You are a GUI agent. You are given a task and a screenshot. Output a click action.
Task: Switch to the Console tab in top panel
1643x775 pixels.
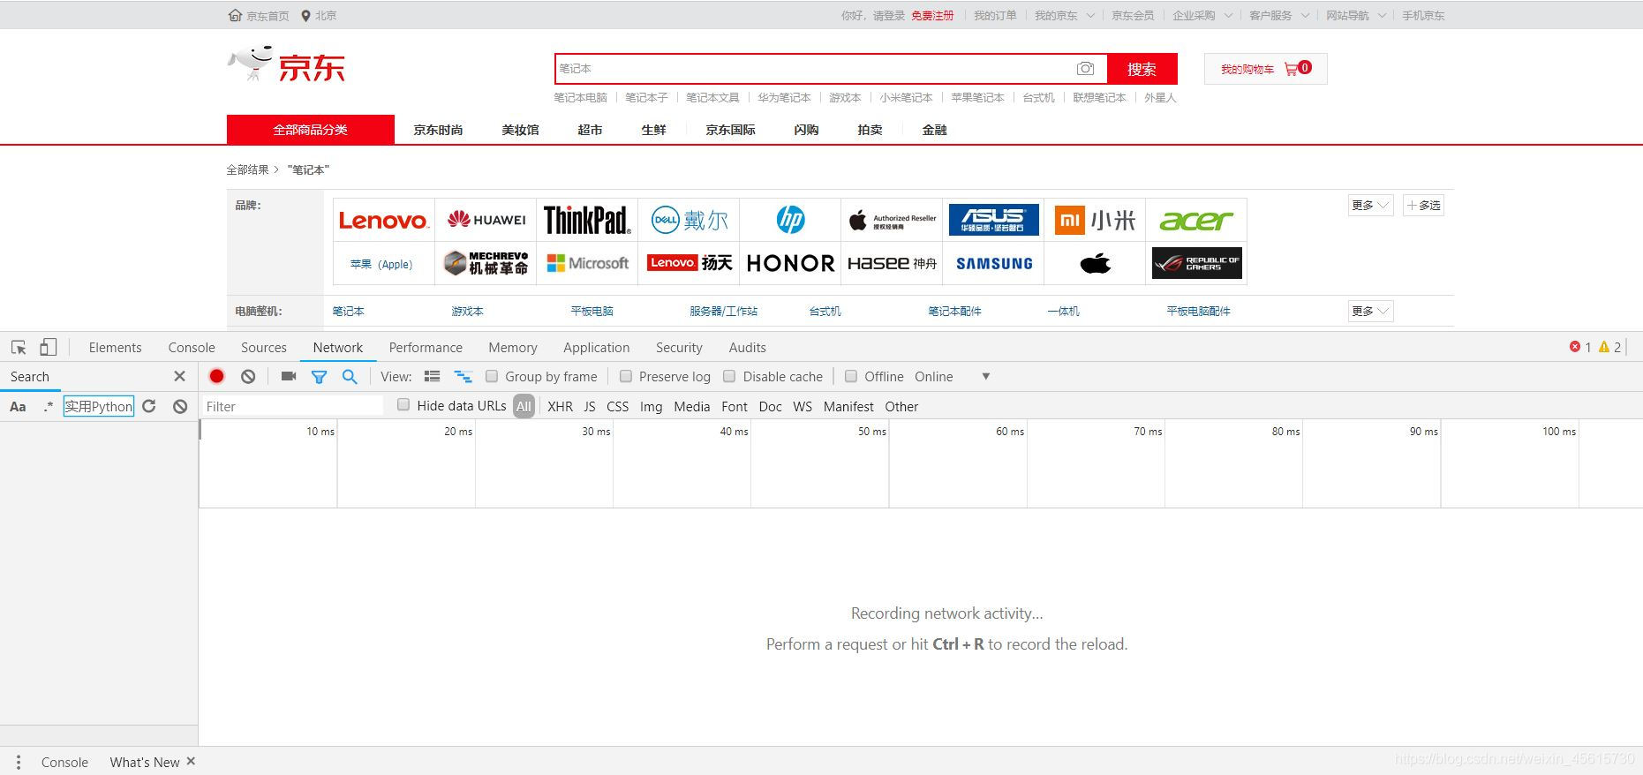[192, 348]
